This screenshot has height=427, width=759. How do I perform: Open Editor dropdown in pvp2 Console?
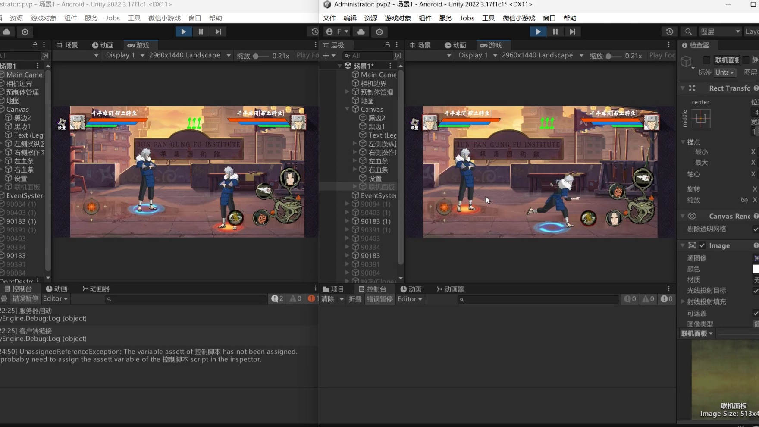(410, 299)
